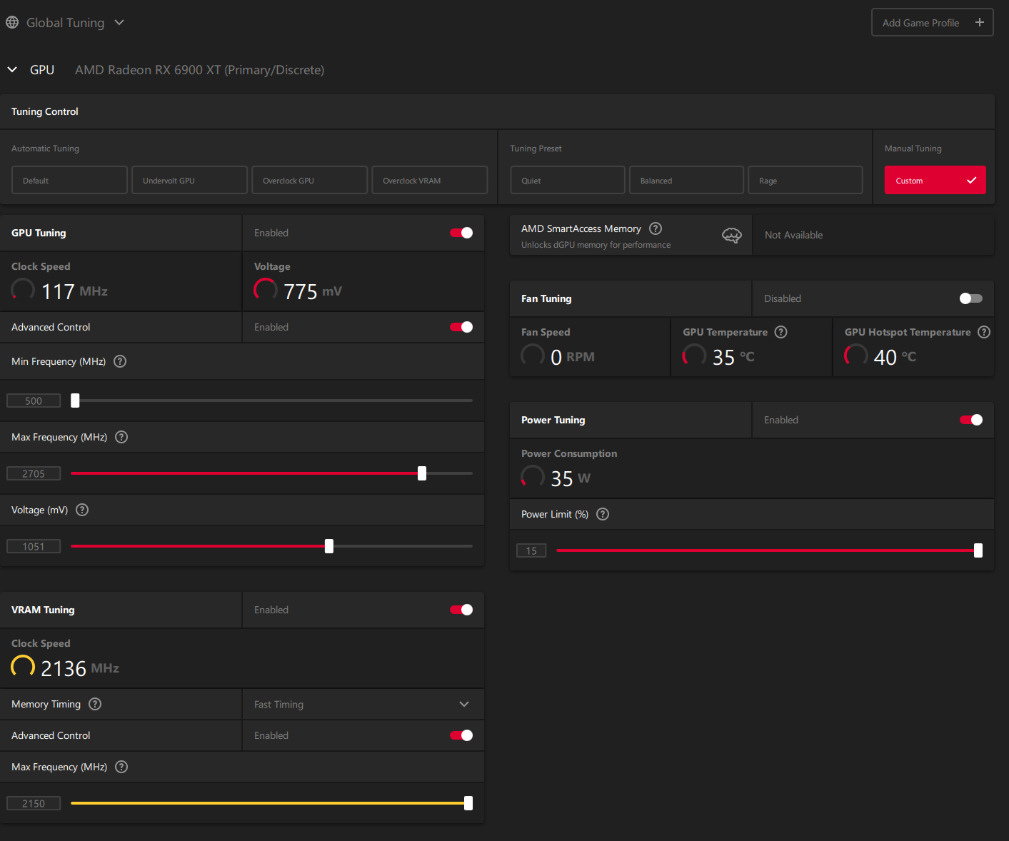Open the Global Tuning dropdown chevron
The height and width of the screenshot is (841, 1009).
pos(119,23)
